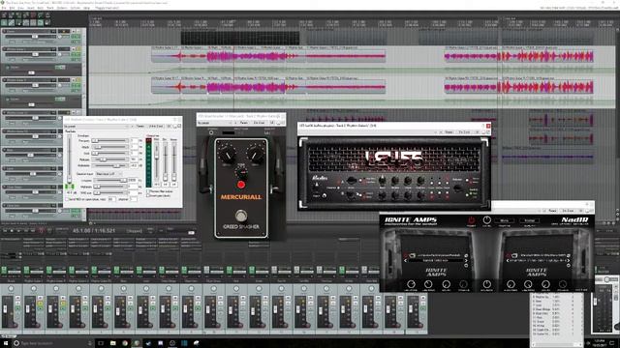Open the Options menu
The image size is (620, 348).
62,8
